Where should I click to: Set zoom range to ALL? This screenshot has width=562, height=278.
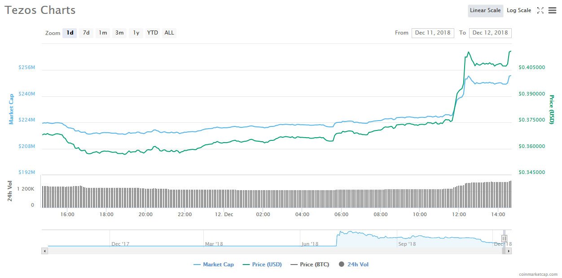click(x=169, y=33)
